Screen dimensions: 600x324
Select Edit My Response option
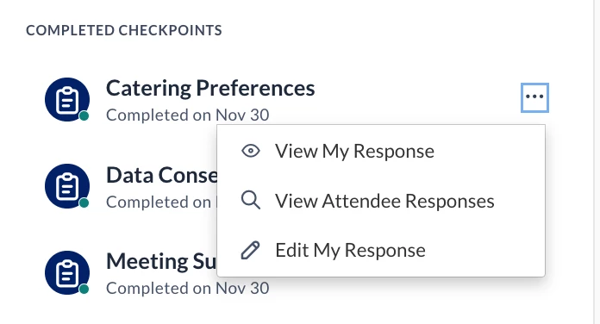click(381, 250)
